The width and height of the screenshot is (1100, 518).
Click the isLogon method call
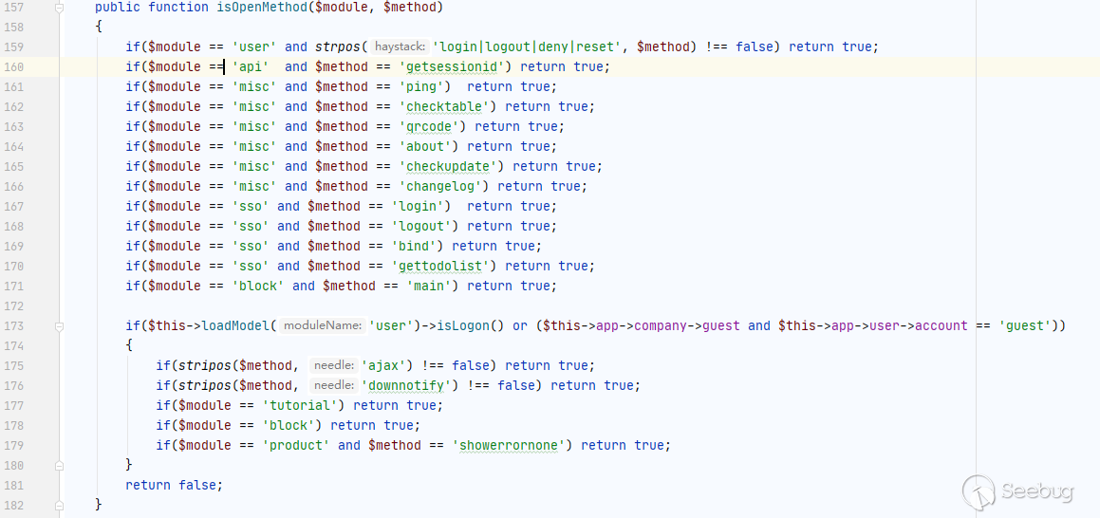point(472,325)
